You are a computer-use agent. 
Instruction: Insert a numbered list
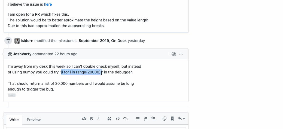145,119
